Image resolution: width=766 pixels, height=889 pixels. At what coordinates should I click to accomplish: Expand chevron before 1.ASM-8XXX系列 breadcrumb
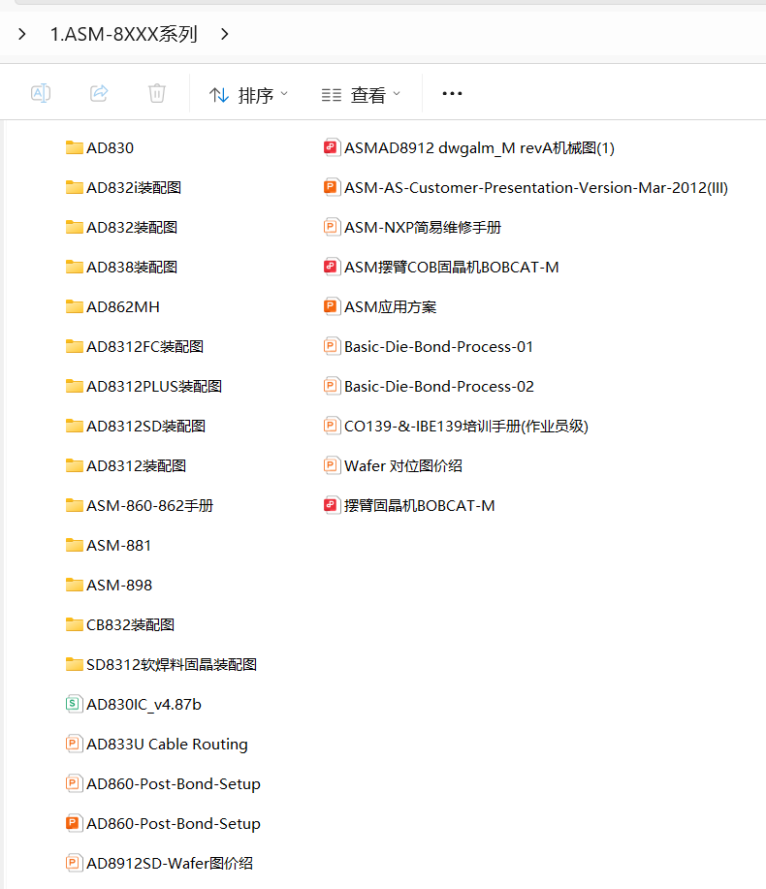click(21, 34)
